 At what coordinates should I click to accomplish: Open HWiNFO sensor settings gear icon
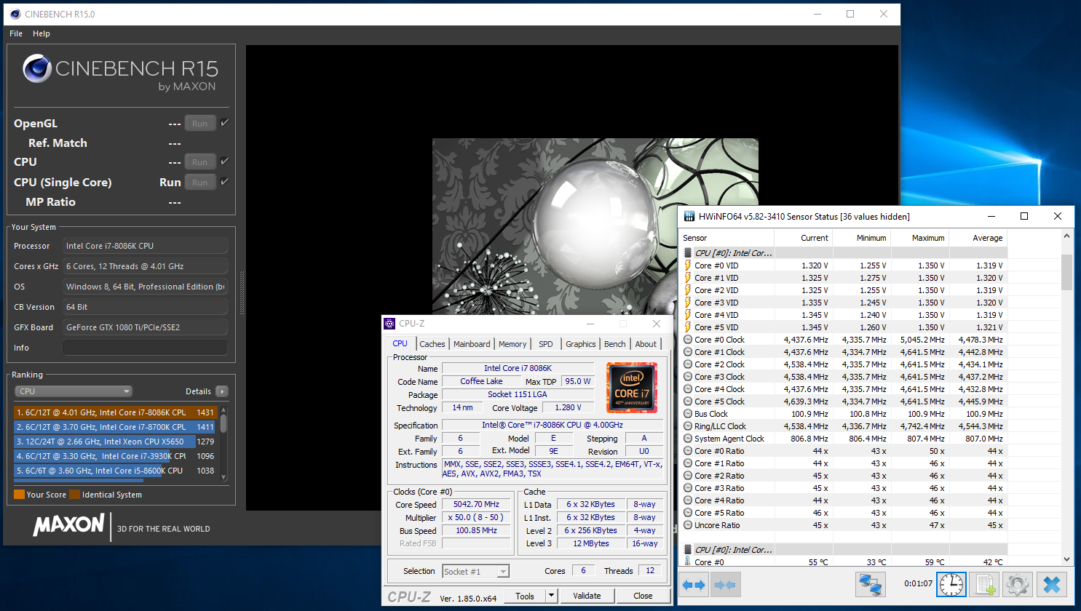point(1017,584)
